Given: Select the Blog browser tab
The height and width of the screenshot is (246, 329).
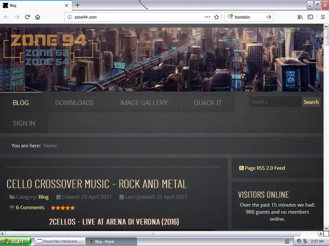Looking at the screenshot, I should (x=36, y=5).
